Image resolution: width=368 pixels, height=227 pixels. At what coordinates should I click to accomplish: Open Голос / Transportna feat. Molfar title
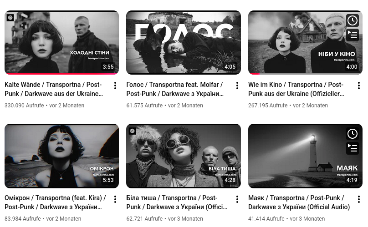[x=175, y=89]
